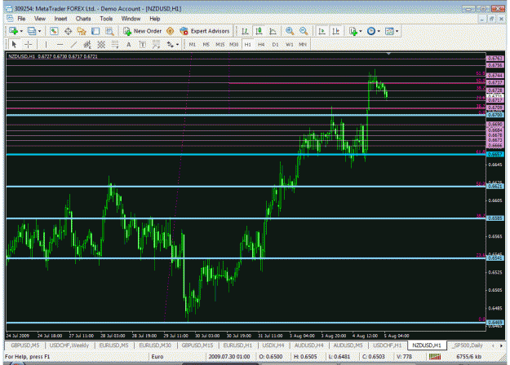Switch timeframe to M1

coord(193,45)
